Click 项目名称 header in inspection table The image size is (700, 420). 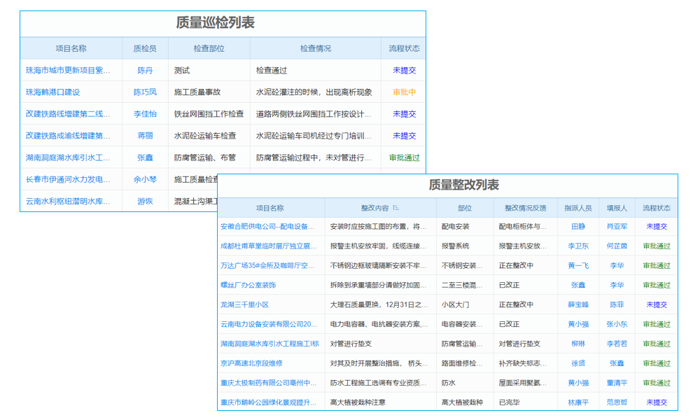(71, 47)
